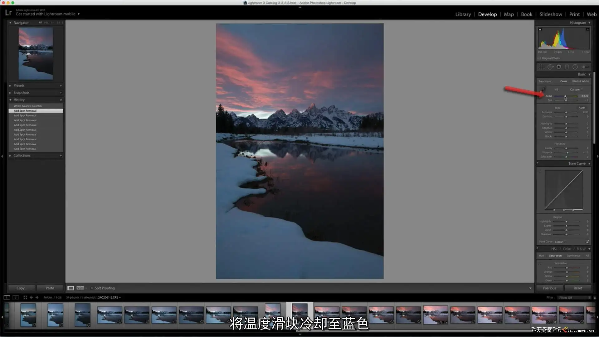This screenshot has width=599, height=337.
Task: Expand the Presets panel
Action: point(10,85)
